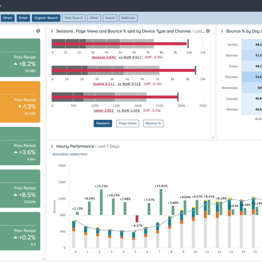Click the info icon on Bounce % by Day panel
This screenshot has width=262, height=262.
222,31
